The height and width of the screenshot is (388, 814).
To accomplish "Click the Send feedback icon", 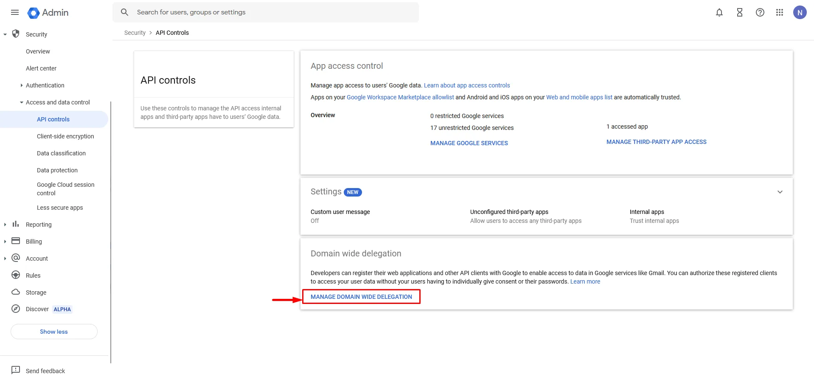I will [x=16, y=370].
